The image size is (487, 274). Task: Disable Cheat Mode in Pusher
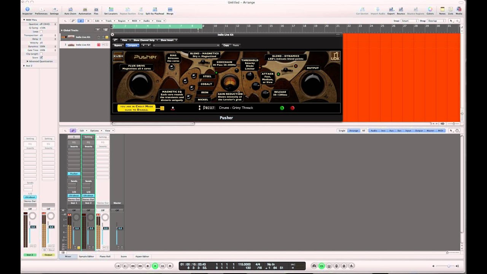[137, 108]
